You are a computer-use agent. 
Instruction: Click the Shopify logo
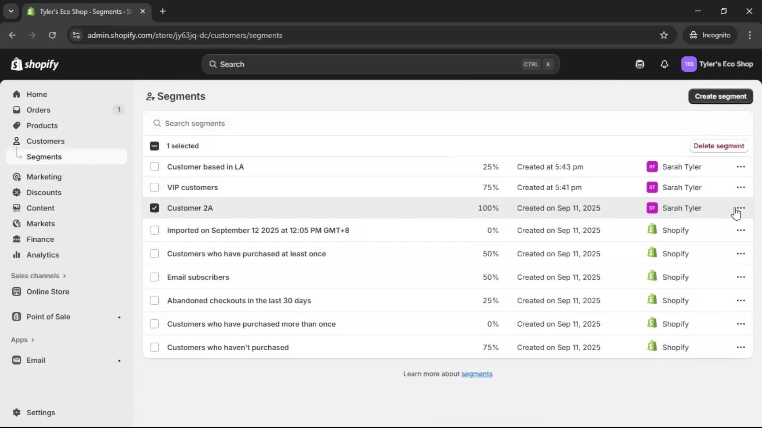tap(35, 64)
